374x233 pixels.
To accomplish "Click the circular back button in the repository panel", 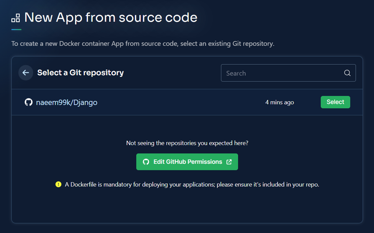I will (x=25, y=73).
